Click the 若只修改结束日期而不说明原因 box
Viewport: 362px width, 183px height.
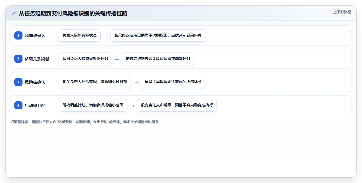pos(158,35)
